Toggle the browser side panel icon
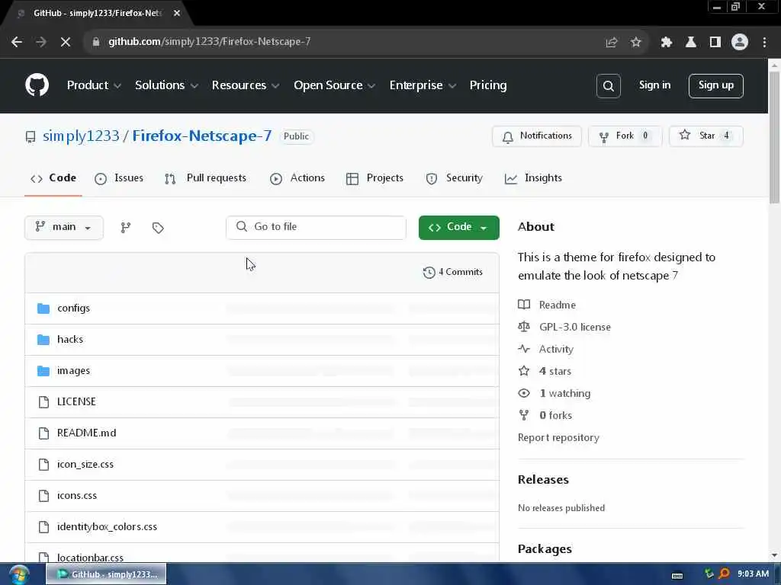Image resolution: width=781 pixels, height=585 pixels. tap(715, 43)
